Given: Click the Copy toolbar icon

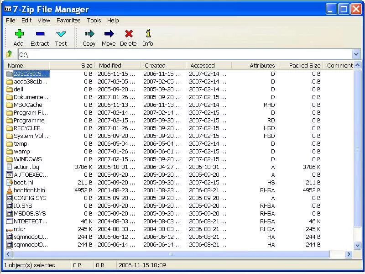Looking at the screenshot, I should [x=89, y=34].
